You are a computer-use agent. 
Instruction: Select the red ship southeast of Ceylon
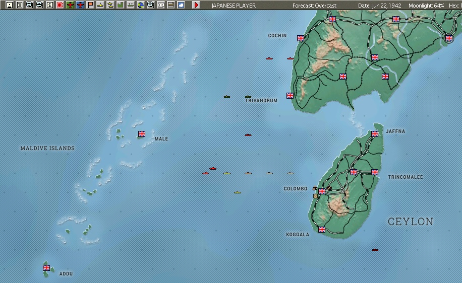point(375,250)
